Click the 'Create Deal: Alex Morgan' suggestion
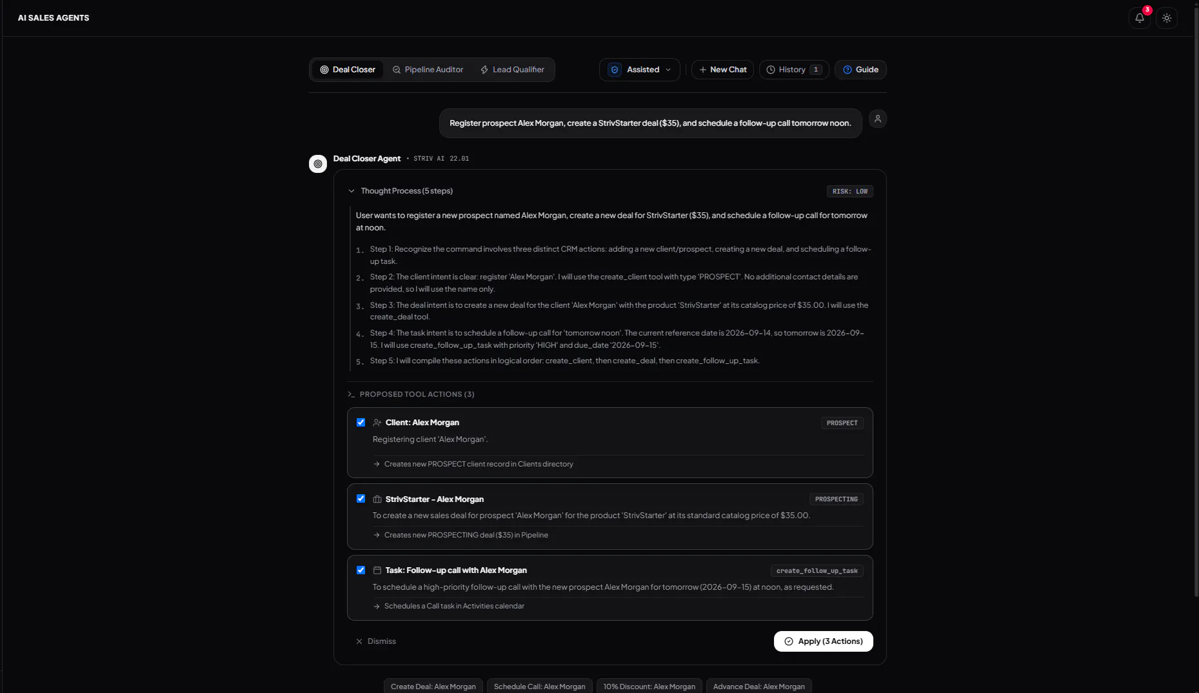This screenshot has width=1199, height=693. (x=433, y=686)
